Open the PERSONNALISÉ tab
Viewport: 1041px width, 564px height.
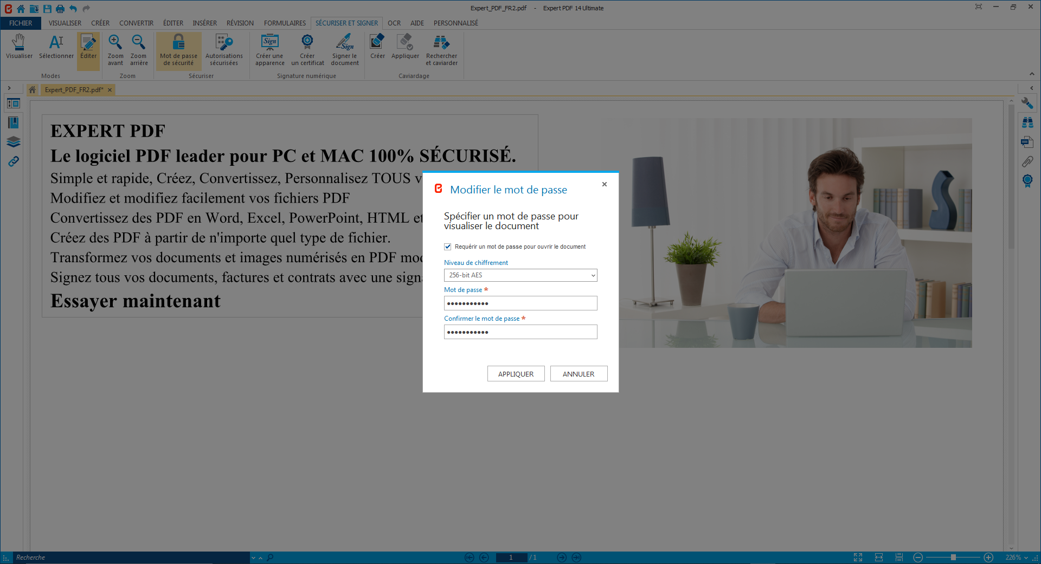click(x=455, y=23)
